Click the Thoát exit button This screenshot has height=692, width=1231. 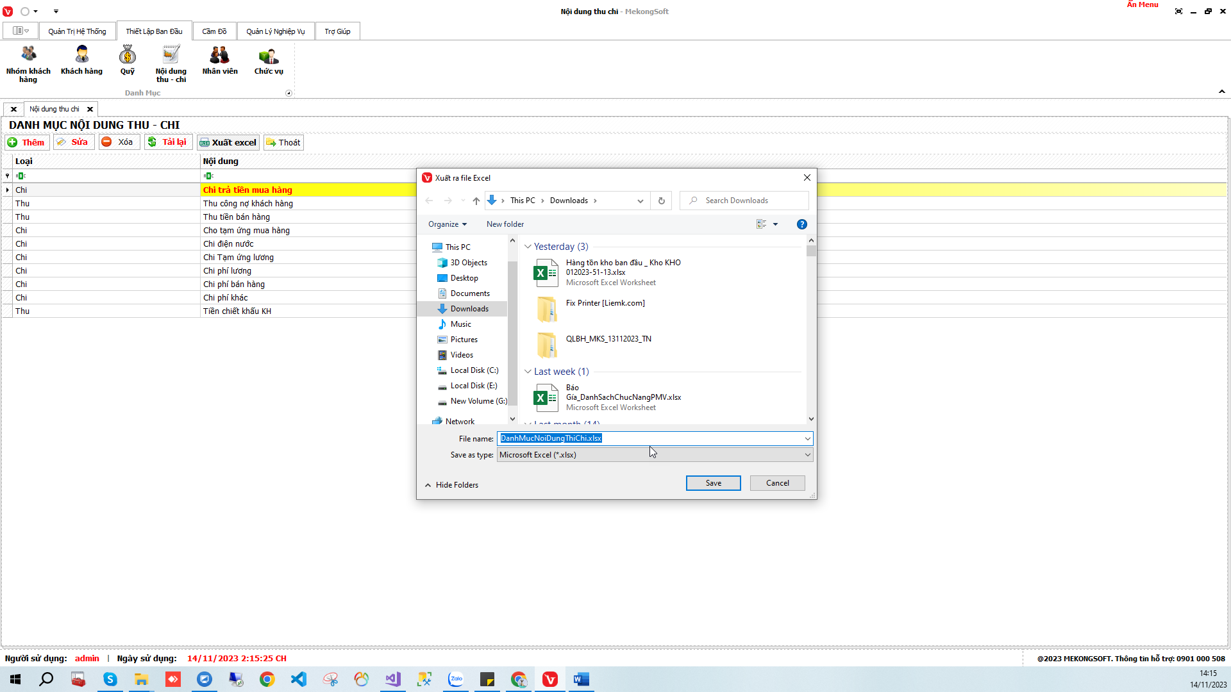pyautogui.click(x=283, y=142)
